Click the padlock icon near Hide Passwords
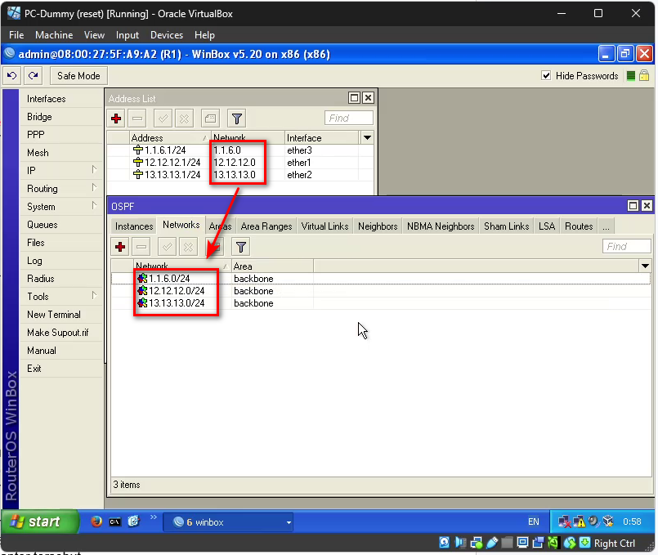658x555 pixels. [x=644, y=76]
